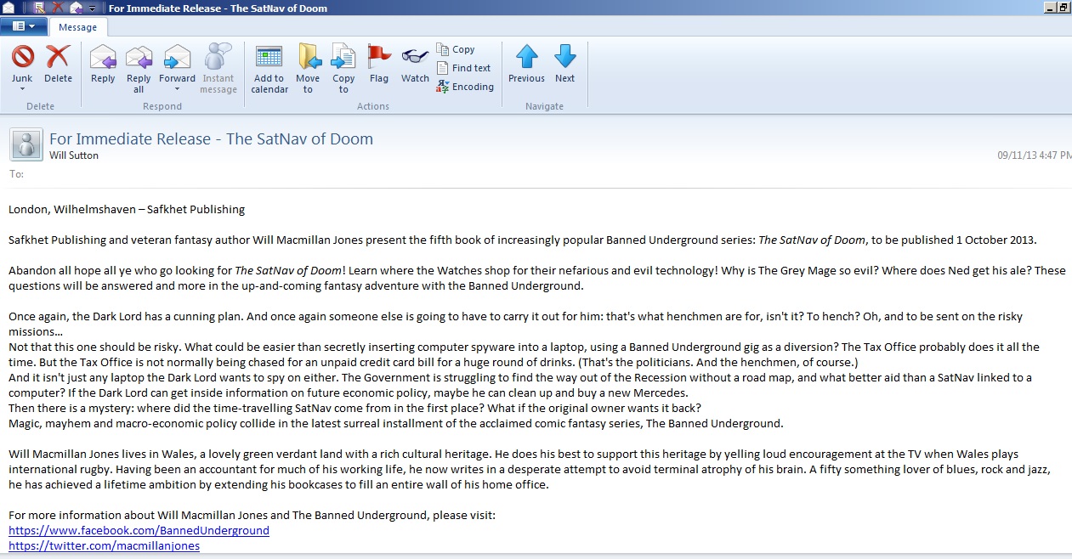The width and height of the screenshot is (1072, 559).
Task: Expand the Junk dropdown arrow
Action: [x=22, y=89]
